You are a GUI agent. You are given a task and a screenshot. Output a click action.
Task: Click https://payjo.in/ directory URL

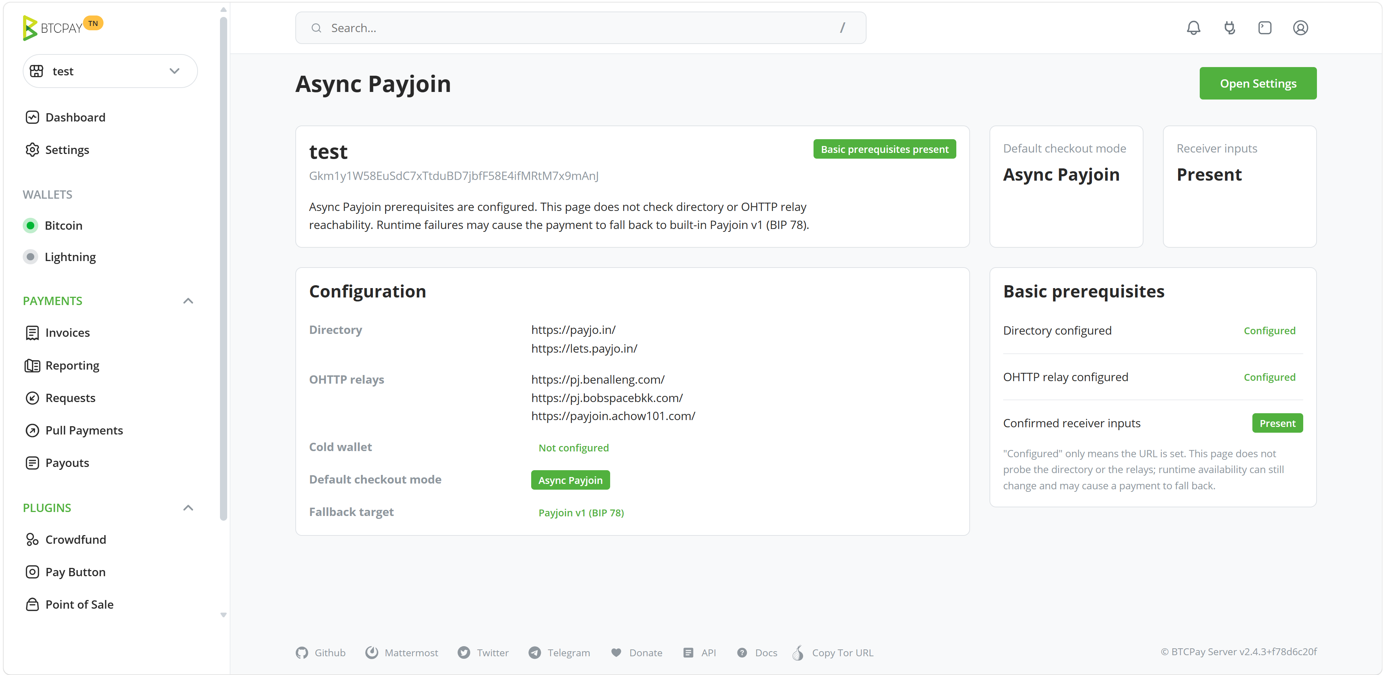point(573,330)
